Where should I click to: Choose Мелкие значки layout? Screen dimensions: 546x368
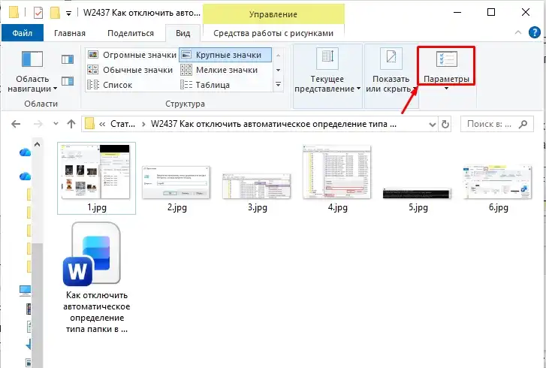pyautogui.click(x=219, y=70)
